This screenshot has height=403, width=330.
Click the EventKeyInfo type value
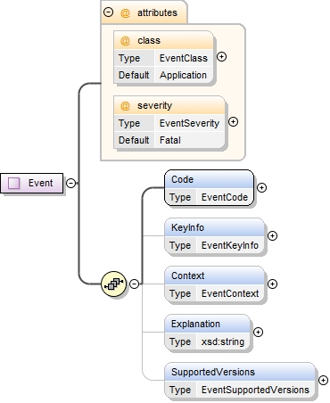(230, 245)
